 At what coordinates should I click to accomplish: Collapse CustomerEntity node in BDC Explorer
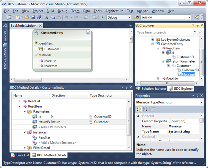coord(153,44)
